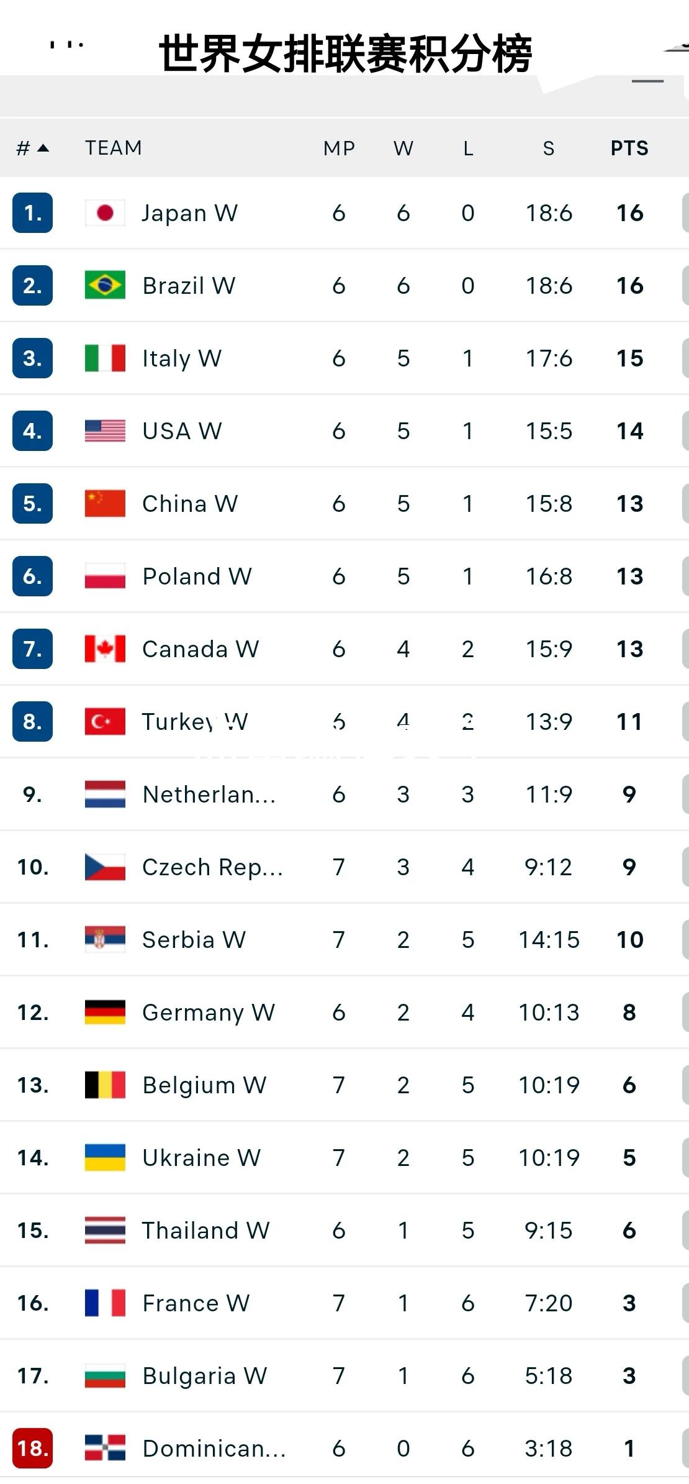The image size is (689, 1484).
Task: Select rank 1 blue position badge
Action: (x=32, y=213)
